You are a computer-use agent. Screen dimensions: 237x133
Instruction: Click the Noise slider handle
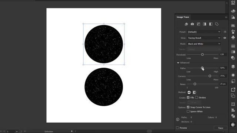click(x=195, y=84)
